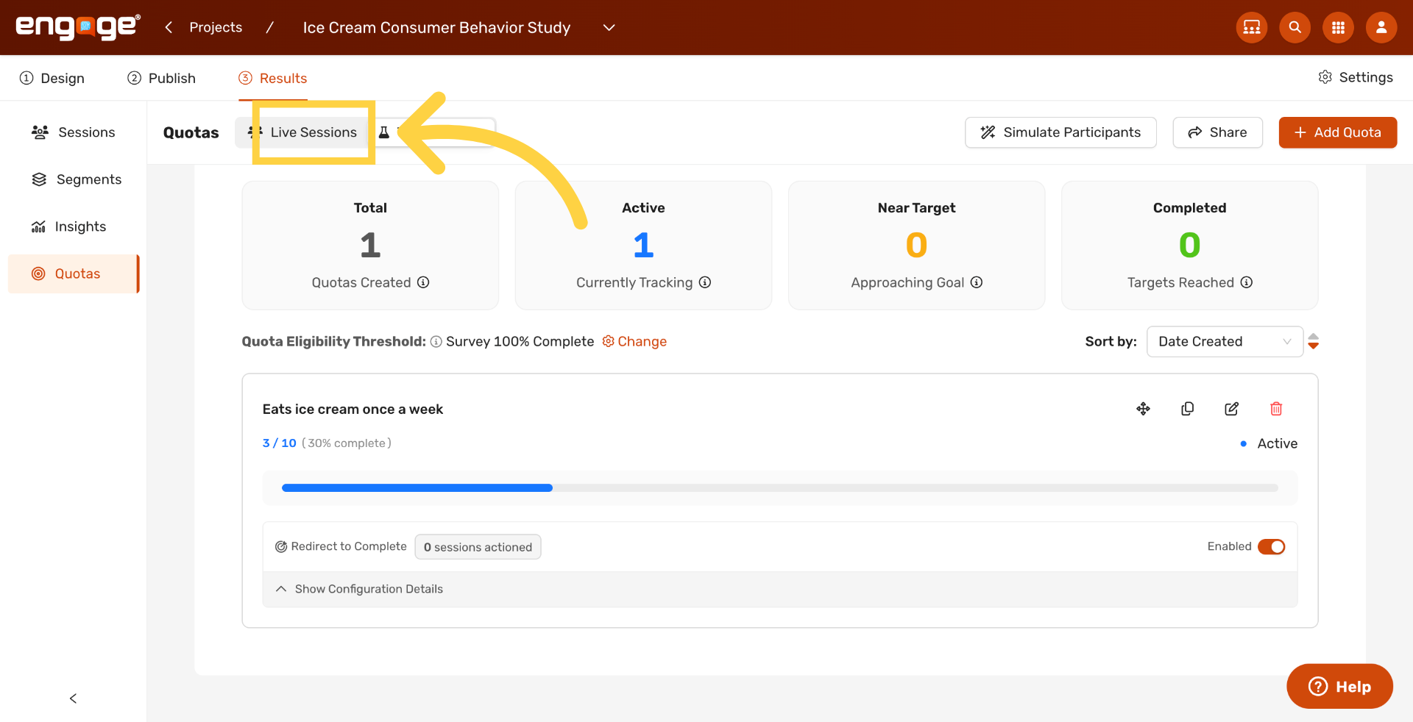
Task: Open the chat presentation icon in header
Action: (1251, 27)
